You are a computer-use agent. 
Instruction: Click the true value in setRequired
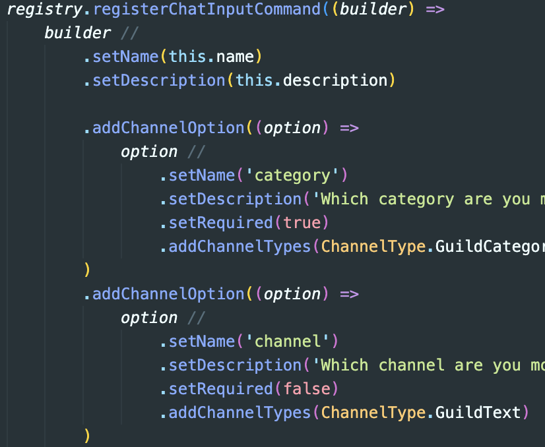(x=301, y=223)
